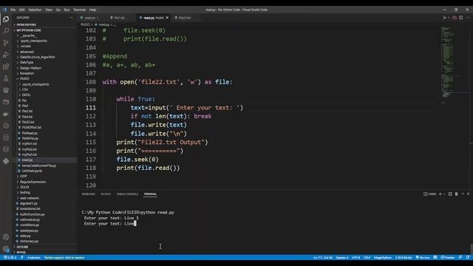Open the Selection menu

[x=35, y=10]
